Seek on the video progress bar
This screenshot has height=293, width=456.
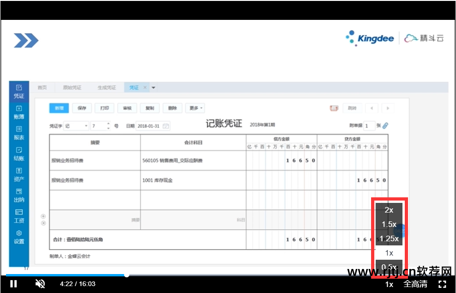click(228, 275)
